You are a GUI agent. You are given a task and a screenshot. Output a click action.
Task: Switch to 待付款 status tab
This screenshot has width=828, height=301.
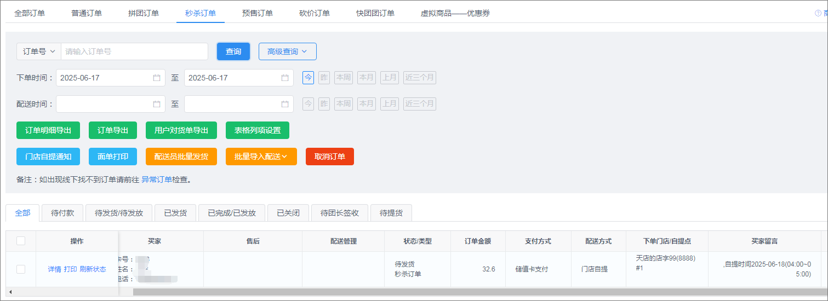point(62,213)
